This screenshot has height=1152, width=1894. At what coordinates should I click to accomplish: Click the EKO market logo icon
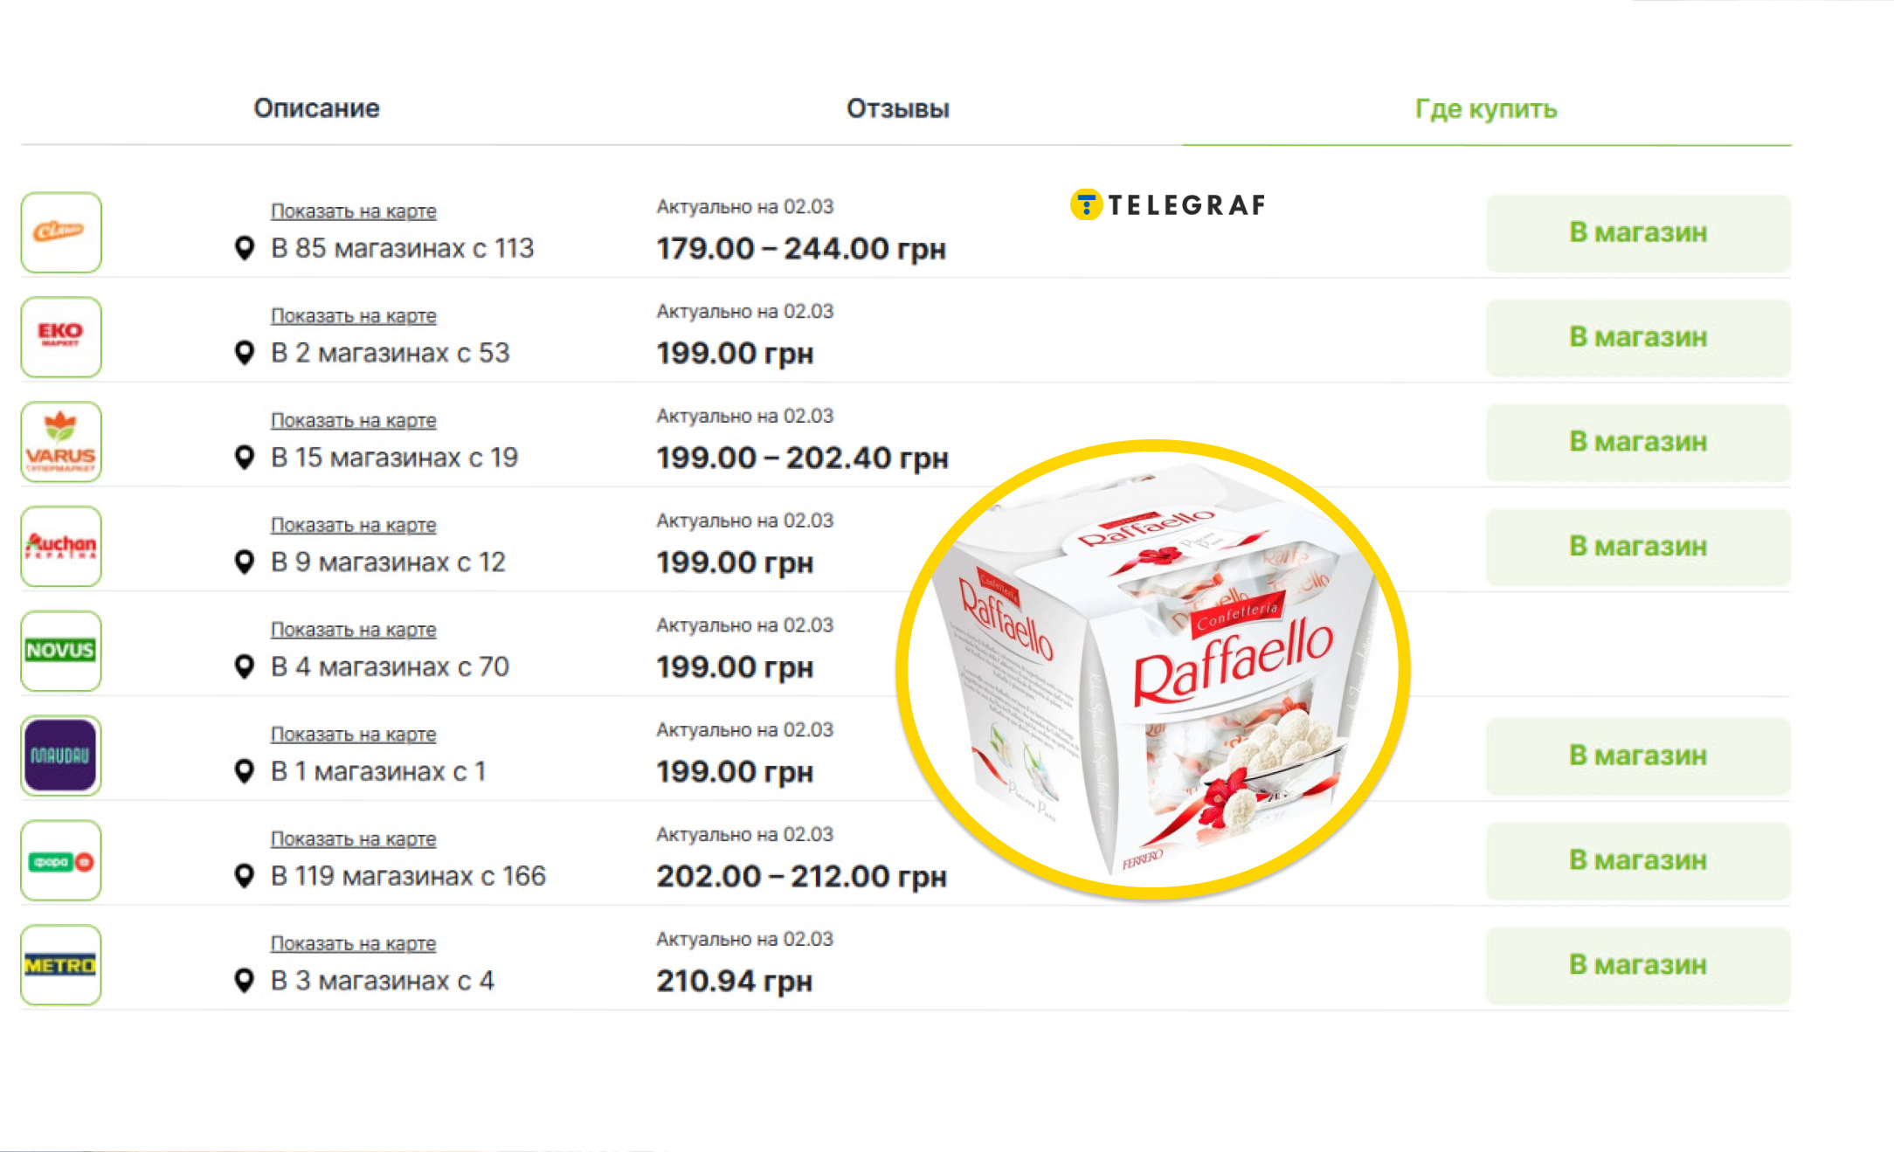click(x=60, y=337)
